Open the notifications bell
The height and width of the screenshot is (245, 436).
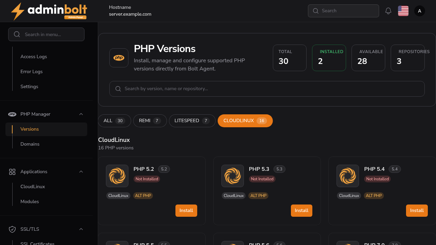click(x=388, y=11)
